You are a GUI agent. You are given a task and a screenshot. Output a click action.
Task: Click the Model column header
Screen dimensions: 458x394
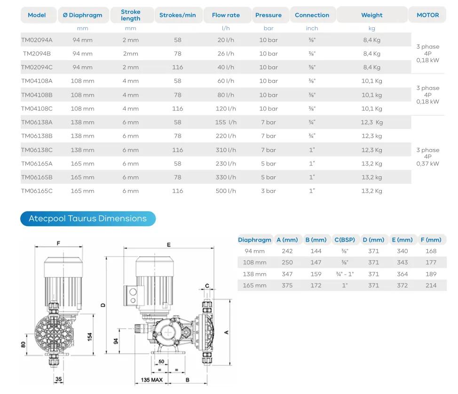[37, 15]
